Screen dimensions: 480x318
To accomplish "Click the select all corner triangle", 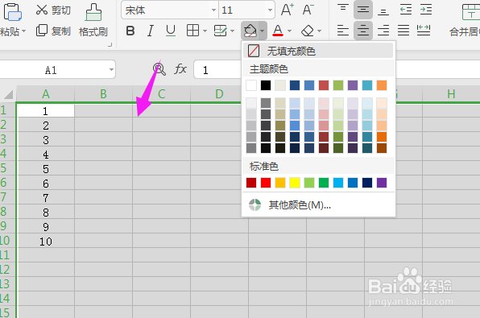I will pos(8,94).
